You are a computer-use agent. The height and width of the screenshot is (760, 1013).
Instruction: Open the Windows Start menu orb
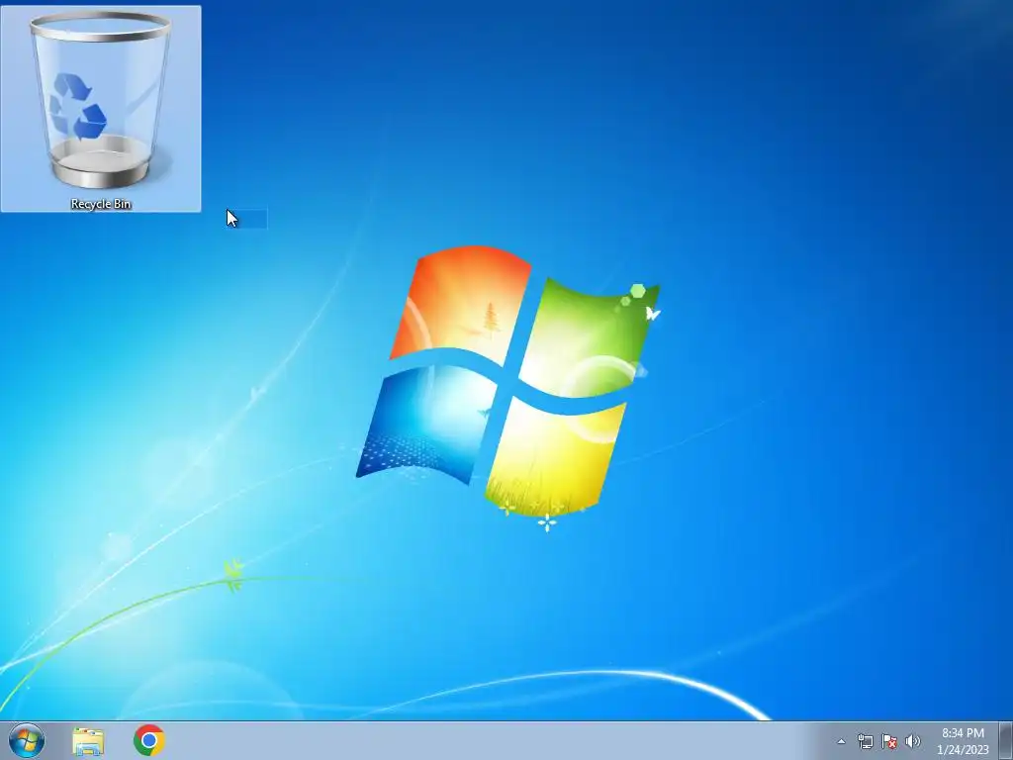27,740
